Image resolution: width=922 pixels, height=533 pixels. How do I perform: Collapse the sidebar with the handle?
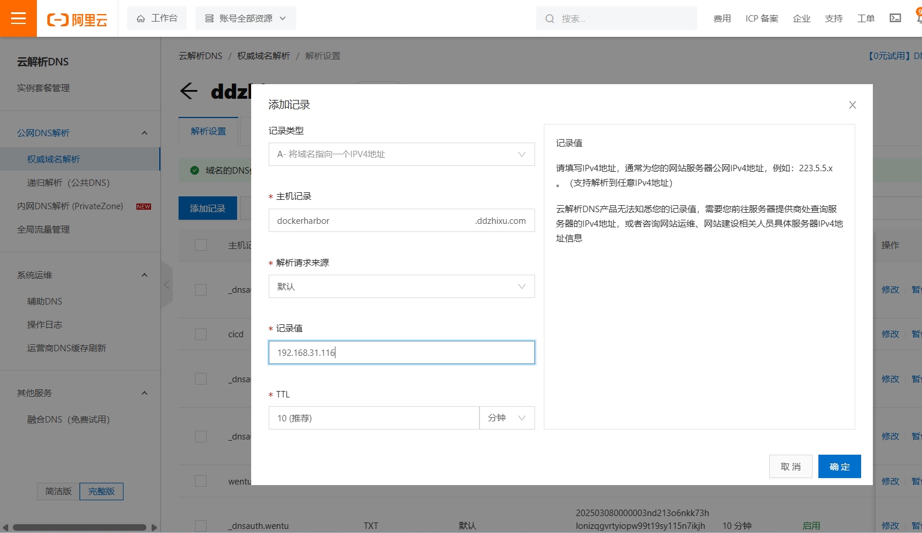(167, 285)
